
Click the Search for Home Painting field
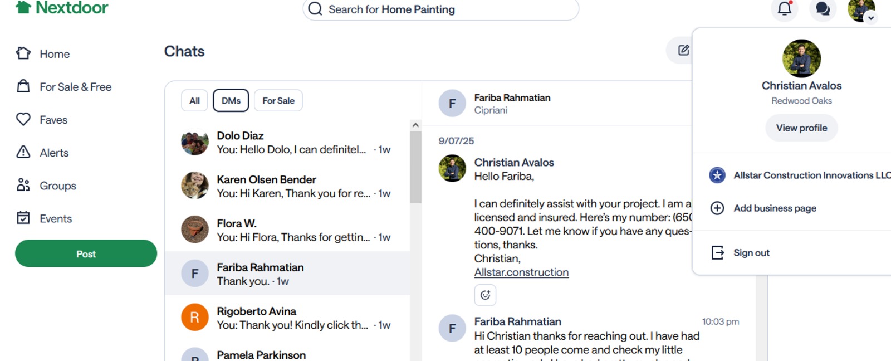[x=440, y=9]
